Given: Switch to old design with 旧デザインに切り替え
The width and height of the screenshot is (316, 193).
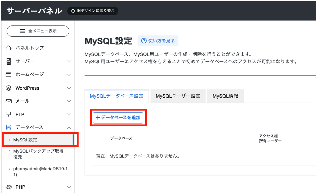Looking at the screenshot, I should tap(93, 11).
